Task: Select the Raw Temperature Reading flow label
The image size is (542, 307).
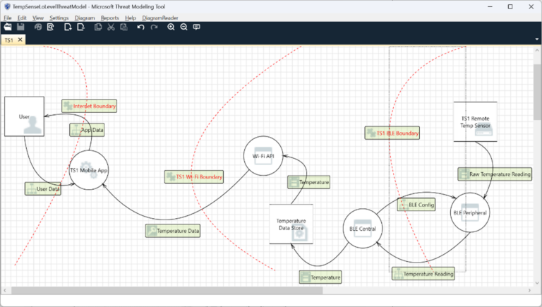Action: pos(495,174)
